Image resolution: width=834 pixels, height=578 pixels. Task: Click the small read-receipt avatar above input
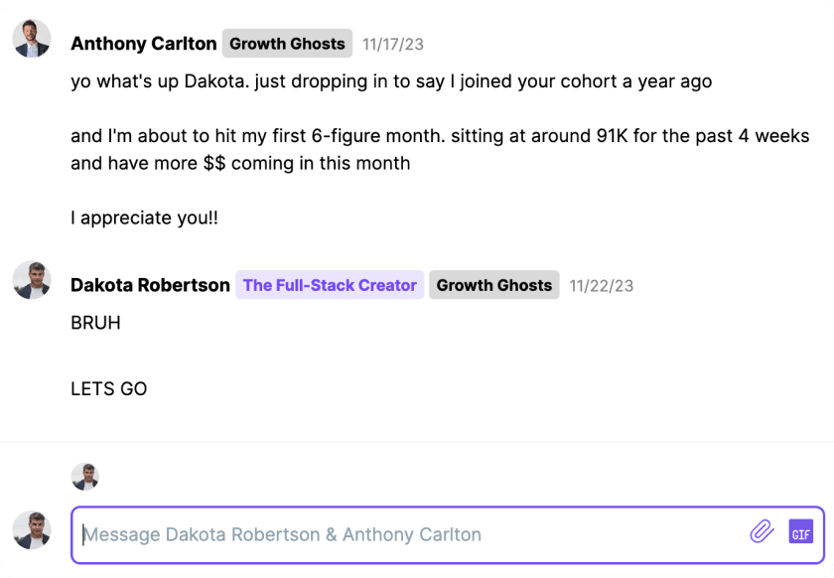pos(85,477)
